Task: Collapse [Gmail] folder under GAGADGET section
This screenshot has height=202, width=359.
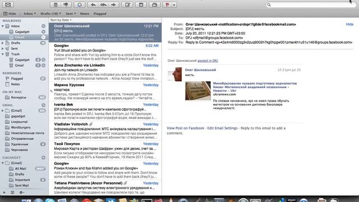Action: point(3,163)
